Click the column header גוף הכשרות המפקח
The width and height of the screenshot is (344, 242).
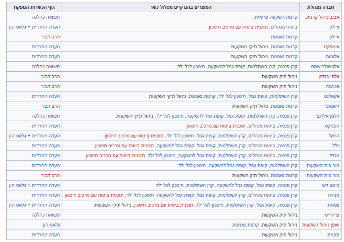tap(34, 7)
